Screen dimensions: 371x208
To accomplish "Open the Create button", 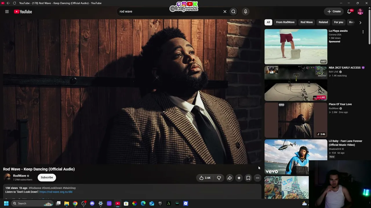I will click(334, 12).
